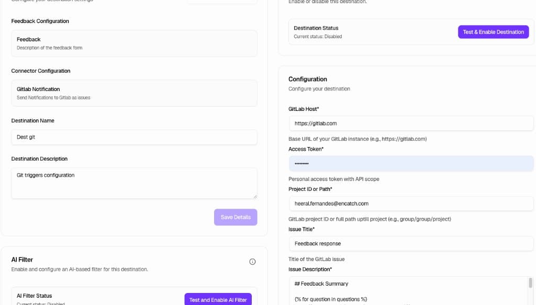The height and width of the screenshot is (305, 536).
Task: Click the AI Filter info icon
Action: click(252, 262)
